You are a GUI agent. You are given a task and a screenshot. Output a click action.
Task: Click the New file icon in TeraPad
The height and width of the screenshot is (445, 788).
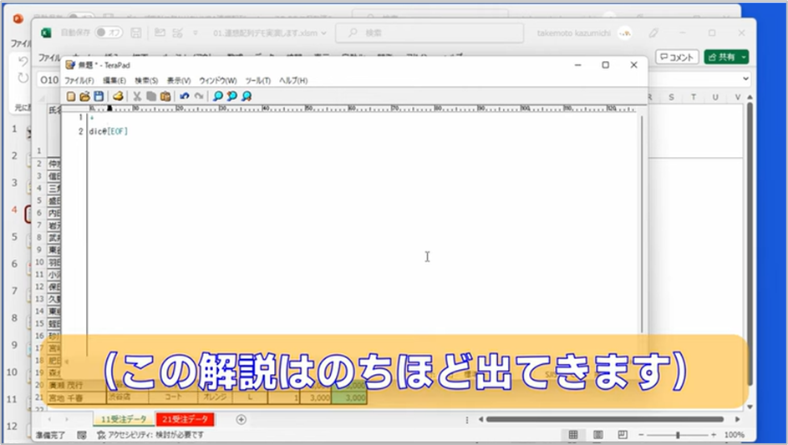[71, 96]
